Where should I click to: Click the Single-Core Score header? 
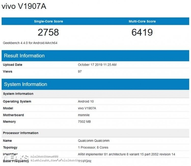pos(48,21)
